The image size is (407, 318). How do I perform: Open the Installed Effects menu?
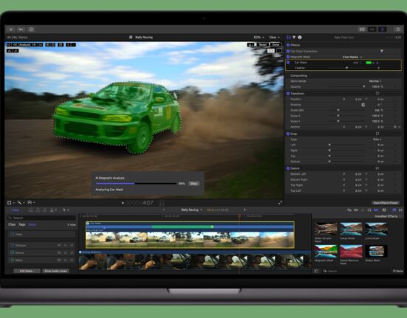387,216
